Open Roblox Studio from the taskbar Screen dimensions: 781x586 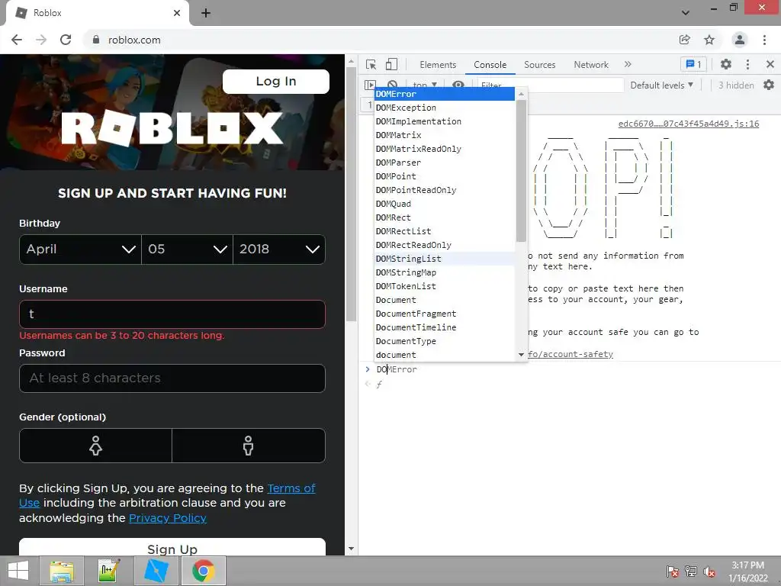coord(156,571)
